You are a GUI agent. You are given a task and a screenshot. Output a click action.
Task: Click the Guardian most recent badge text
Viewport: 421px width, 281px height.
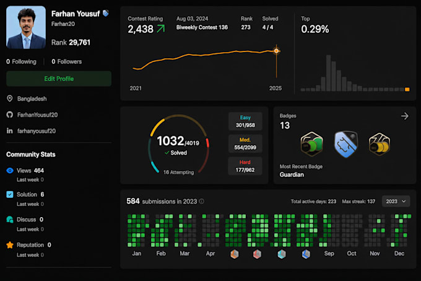tap(292, 174)
